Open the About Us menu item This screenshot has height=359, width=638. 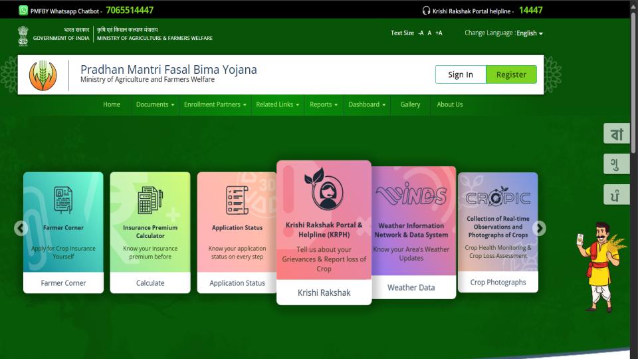pos(450,104)
